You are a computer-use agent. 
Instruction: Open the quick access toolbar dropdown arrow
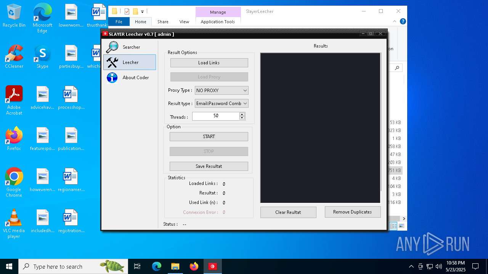point(142,12)
